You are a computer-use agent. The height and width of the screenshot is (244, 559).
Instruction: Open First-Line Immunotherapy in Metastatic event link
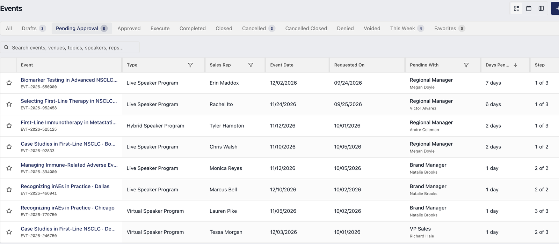(68, 122)
